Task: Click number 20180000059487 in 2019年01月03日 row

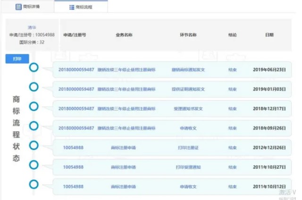Action: click(76, 89)
